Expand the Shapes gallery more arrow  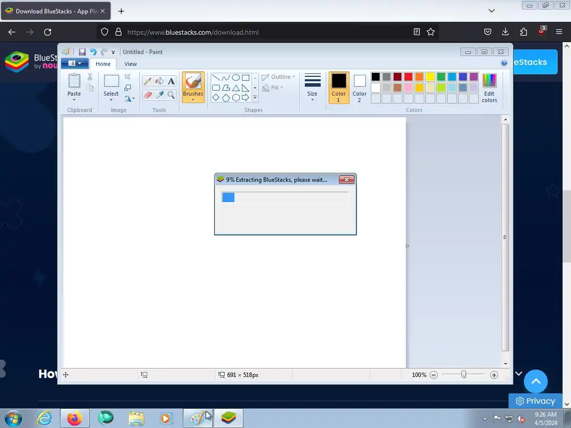point(255,98)
